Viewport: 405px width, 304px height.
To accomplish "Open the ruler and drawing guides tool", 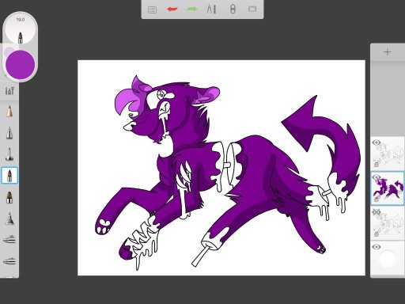I will (x=211, y=9).
